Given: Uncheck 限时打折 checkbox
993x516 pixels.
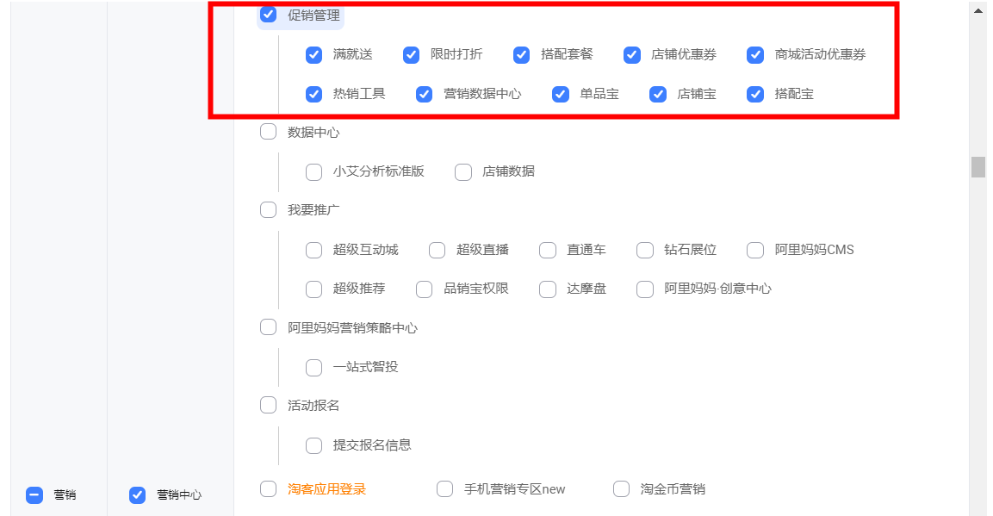Looking at the screenshot, I should (412, 55).
